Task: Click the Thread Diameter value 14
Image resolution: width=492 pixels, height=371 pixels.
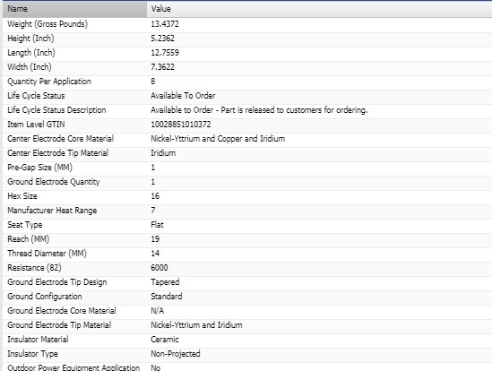Action: click(x=155, y=254)
